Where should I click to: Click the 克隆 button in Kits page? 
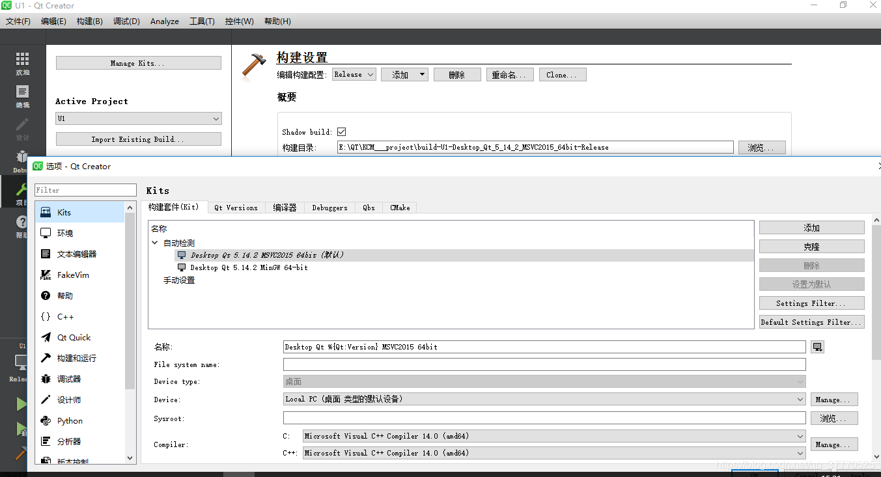click(x=811, y=247)
